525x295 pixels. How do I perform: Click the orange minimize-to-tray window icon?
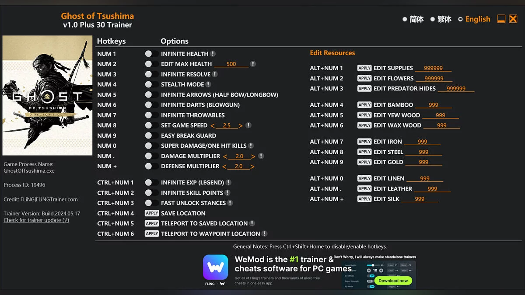[x=501, y=19]
